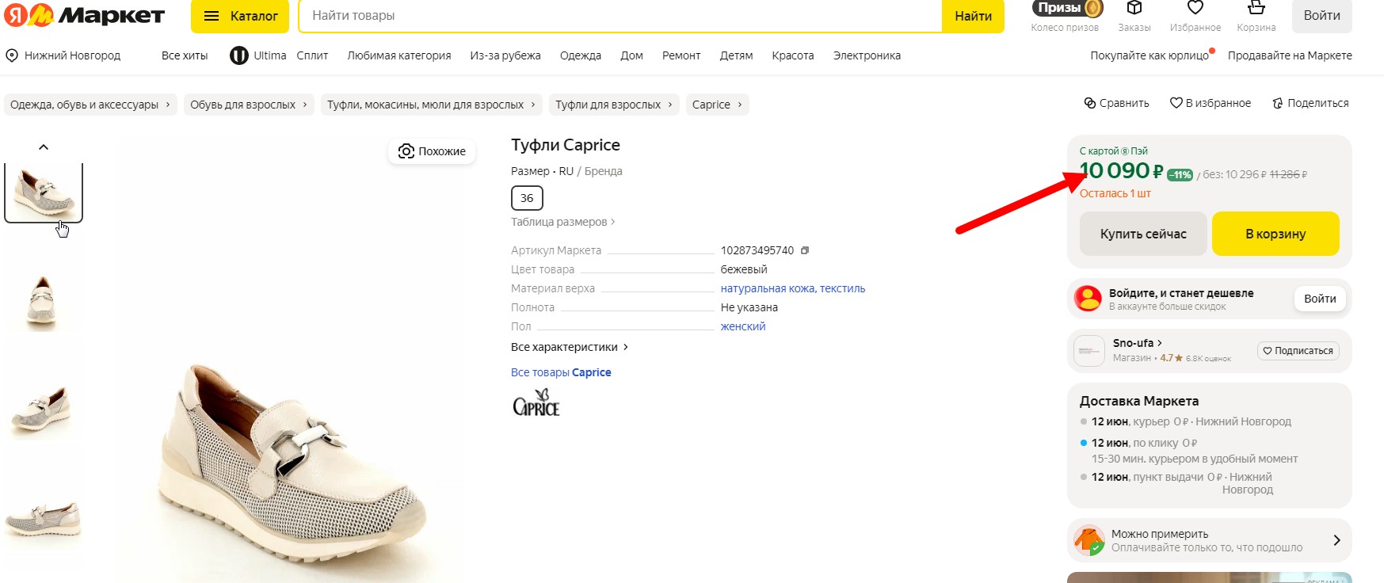Open Избранное favorites heart icon in header
Screen dimensions: 1384x583
(1195, 10)
